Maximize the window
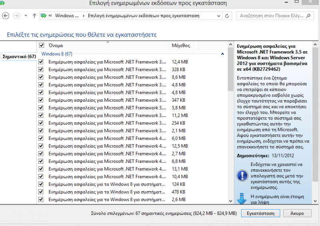320x226 pixels. click(x=296, y=2)
